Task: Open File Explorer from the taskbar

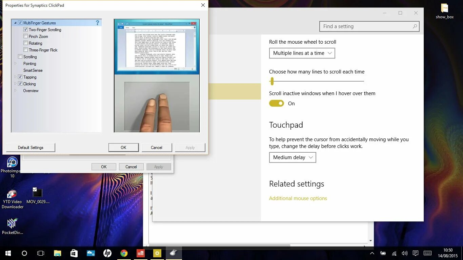Action: [58, 253]
